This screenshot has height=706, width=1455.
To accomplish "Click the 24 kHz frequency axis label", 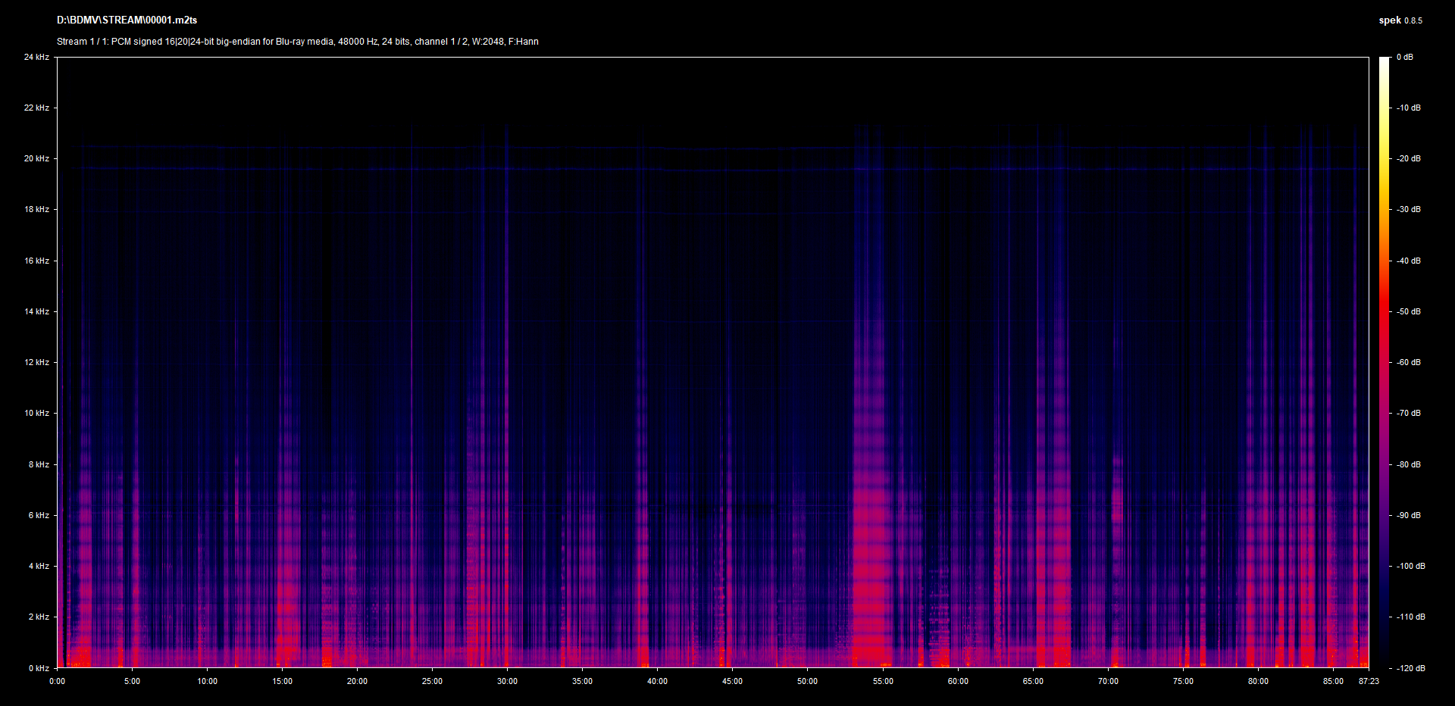I will [x=36, y=57].
